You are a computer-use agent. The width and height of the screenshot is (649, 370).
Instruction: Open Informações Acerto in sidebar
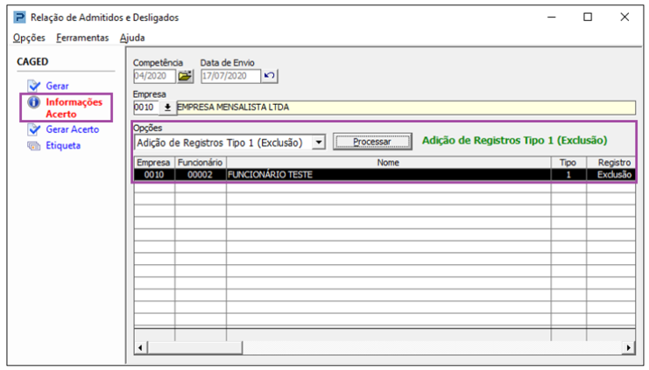pos(74,108)
